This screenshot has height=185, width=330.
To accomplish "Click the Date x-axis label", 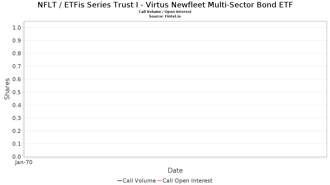I will tap(175, 170).
